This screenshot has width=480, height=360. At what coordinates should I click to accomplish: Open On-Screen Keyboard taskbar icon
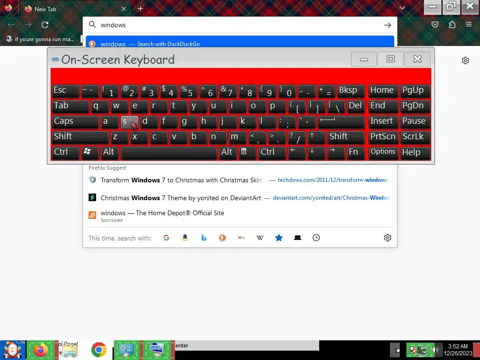click(157, 350)
